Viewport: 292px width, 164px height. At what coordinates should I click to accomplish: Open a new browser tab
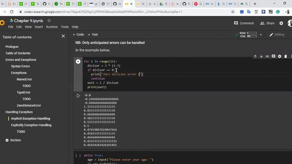coord(255,4)
